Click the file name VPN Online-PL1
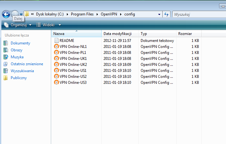226x144 pixels. [73, 53]
